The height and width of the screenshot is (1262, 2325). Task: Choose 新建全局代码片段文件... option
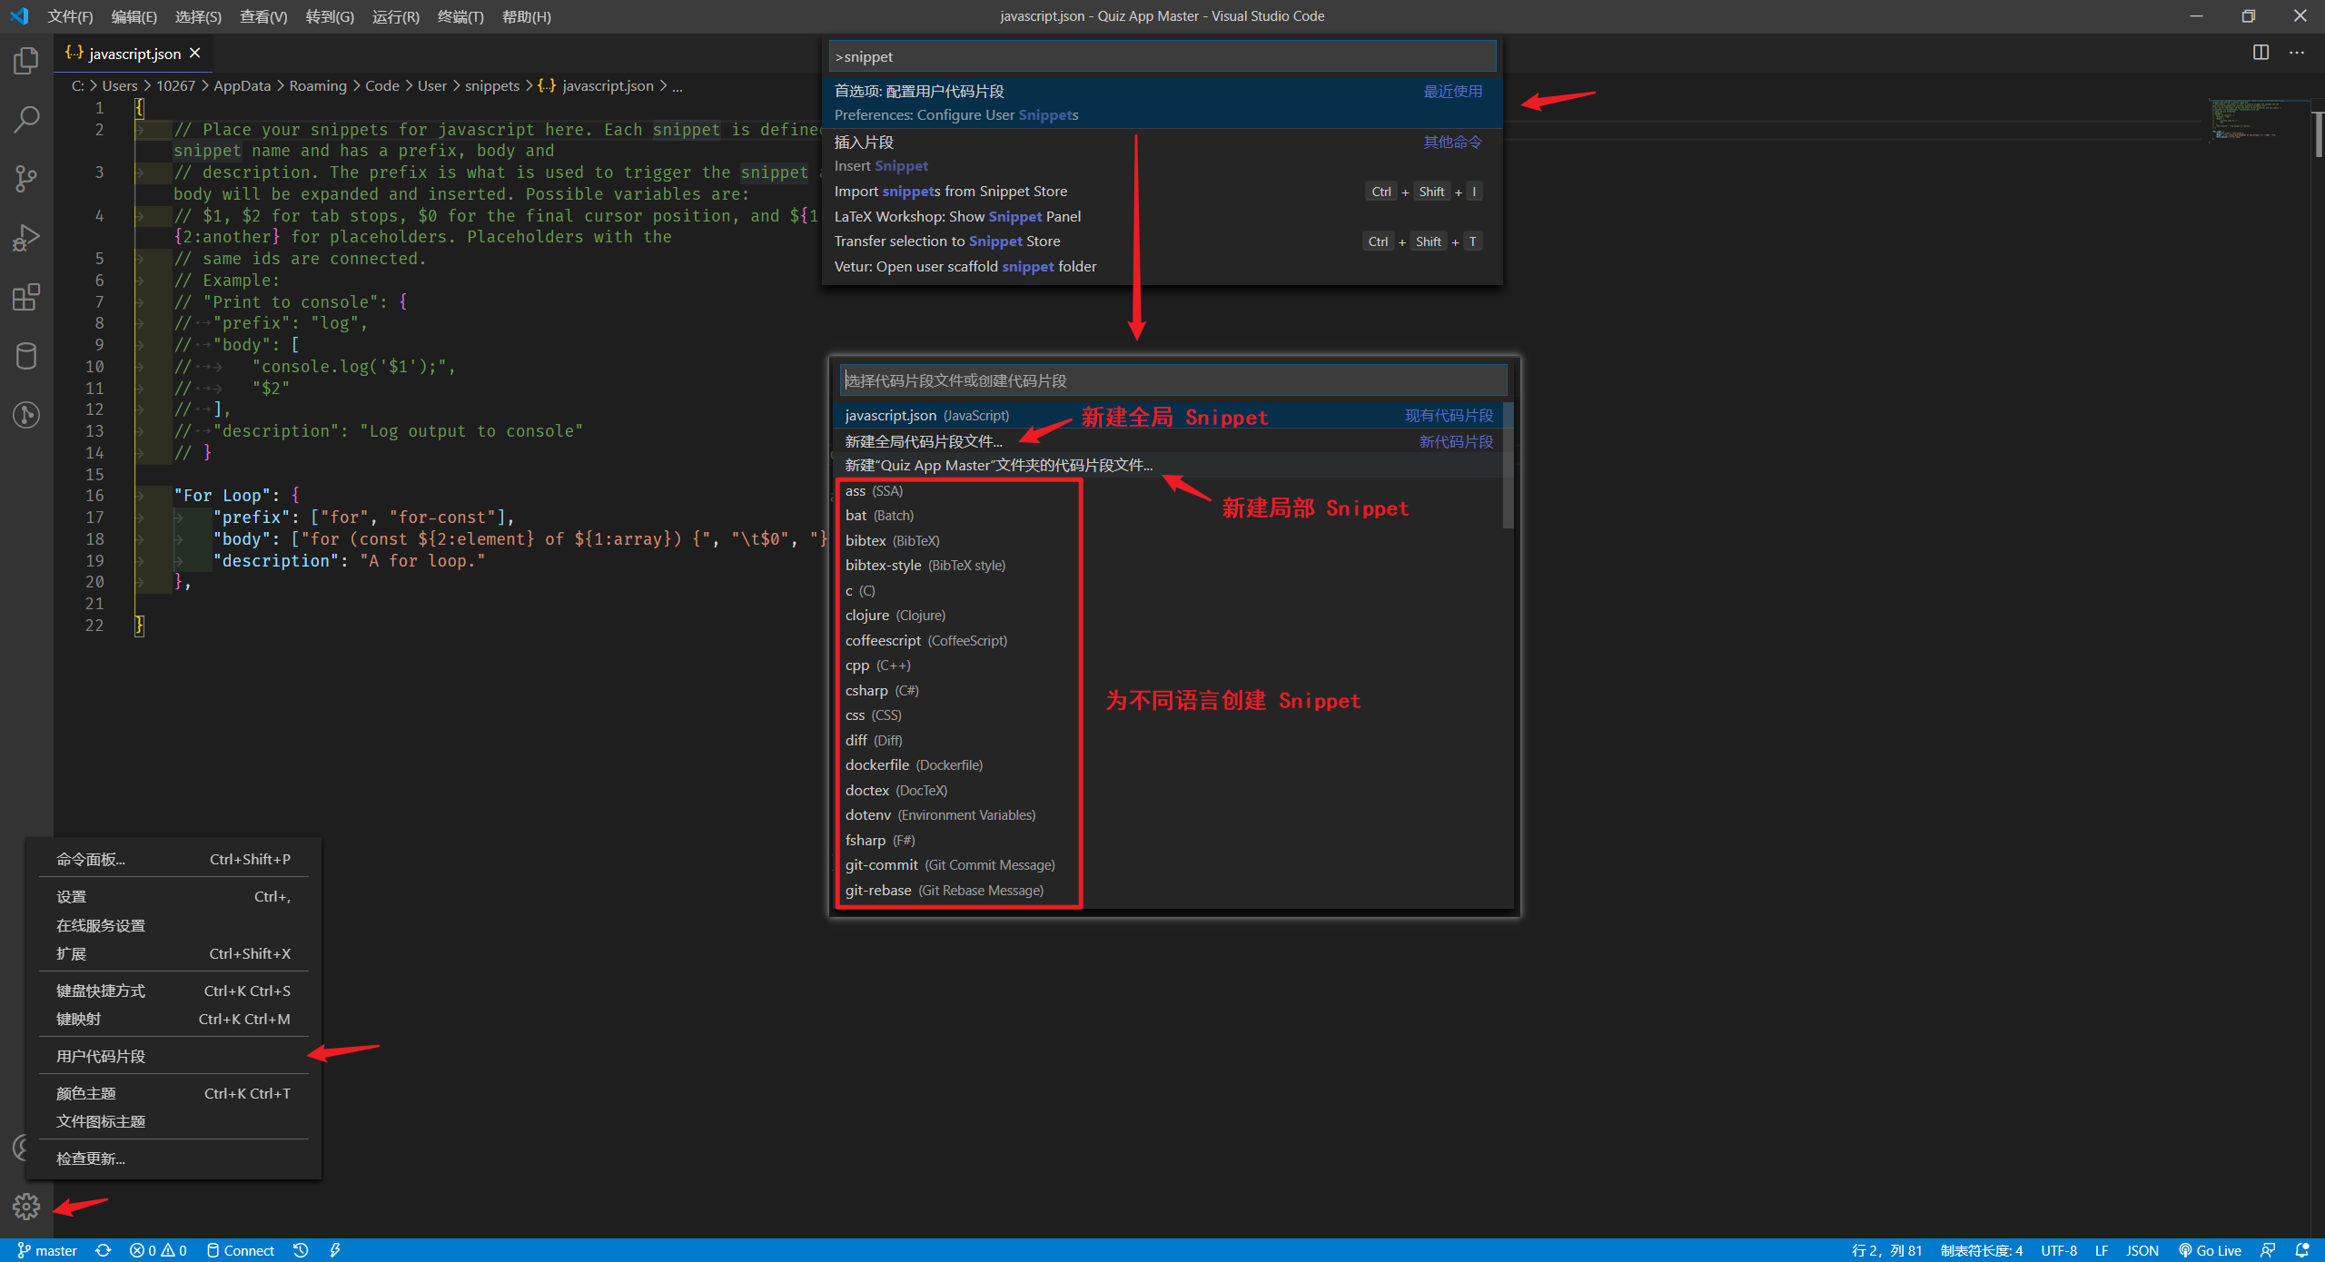click(x=1169, y=441)
